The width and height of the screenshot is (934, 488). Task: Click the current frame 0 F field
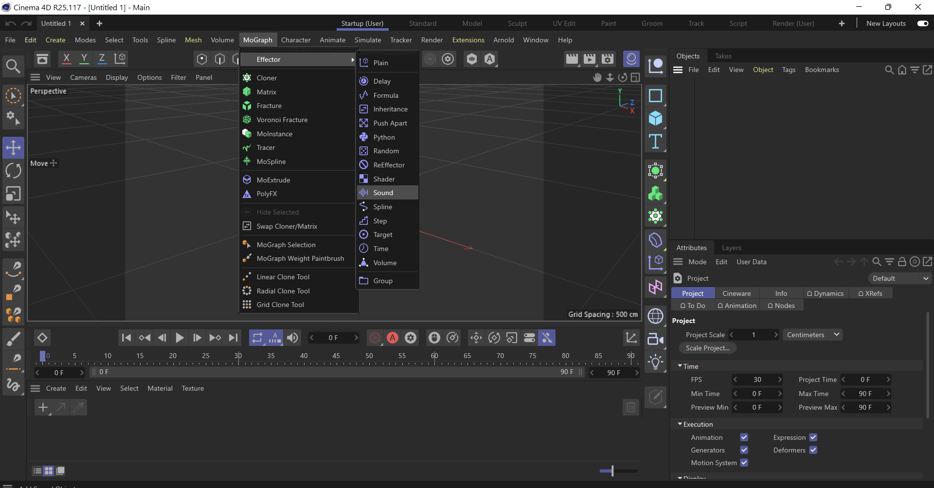pos(334,338)
